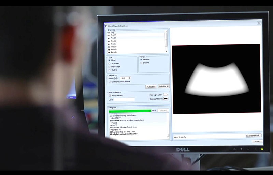Screen dimensions: 273x175
Task: Click the Channels list scroll-down arrow
Action: pyautogui.click(x=167, y=52)
